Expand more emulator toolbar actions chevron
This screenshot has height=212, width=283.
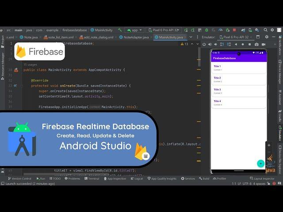[x=275, y=44]
